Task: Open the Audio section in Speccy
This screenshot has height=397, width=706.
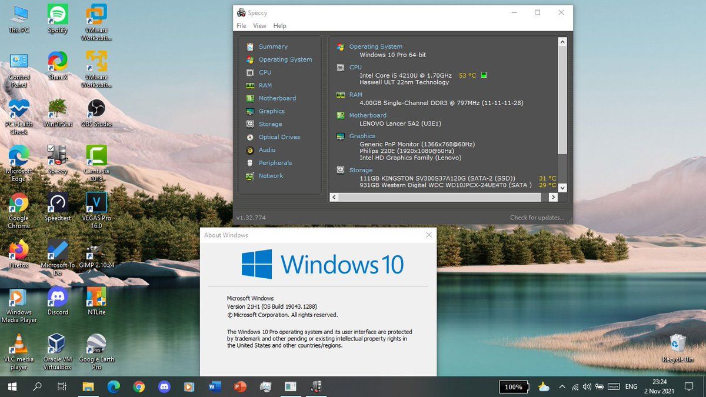Action: [267, 150]
